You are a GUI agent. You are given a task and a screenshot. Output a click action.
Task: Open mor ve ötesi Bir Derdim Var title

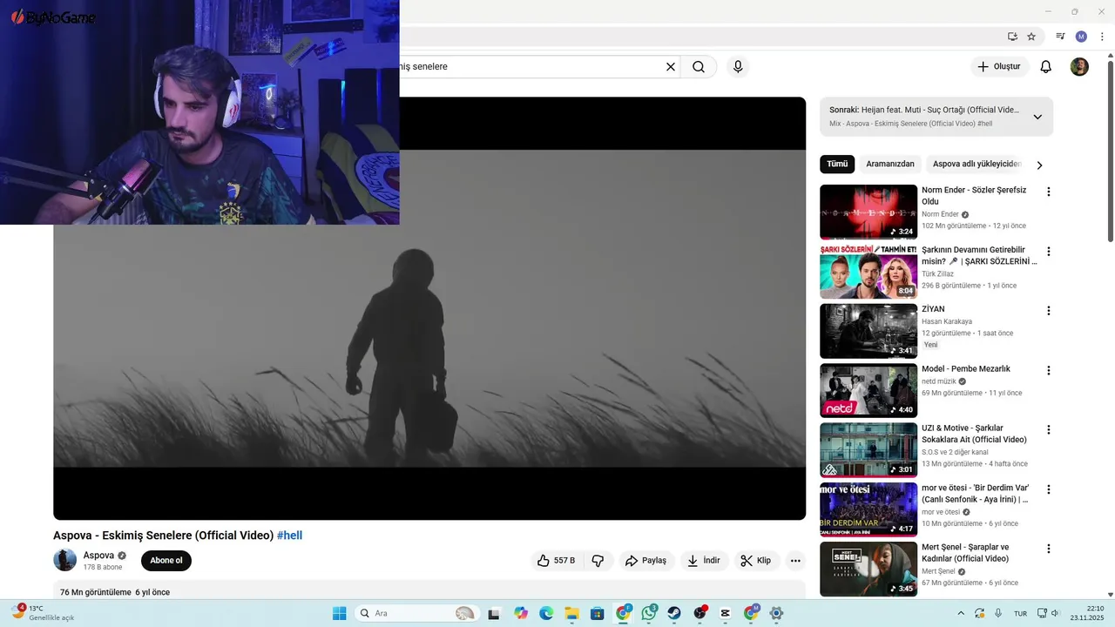click(975, 494)
